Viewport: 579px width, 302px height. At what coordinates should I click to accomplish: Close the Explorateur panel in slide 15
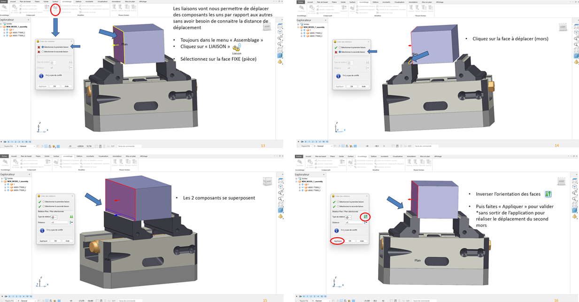[29, 174]
